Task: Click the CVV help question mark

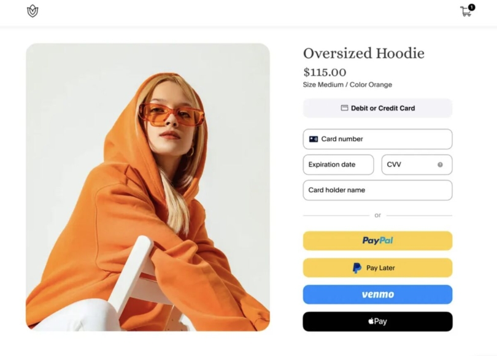Action: (x=440, y=164)
